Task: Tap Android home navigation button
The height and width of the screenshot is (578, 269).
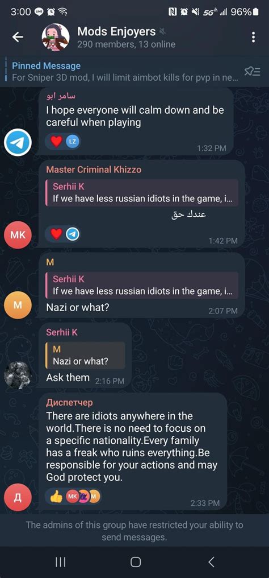Action: (x=136, y=562)
